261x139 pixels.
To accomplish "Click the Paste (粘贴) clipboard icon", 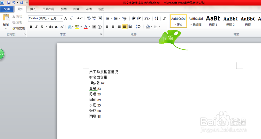I will pyautogui.click(x=6, y=18).
